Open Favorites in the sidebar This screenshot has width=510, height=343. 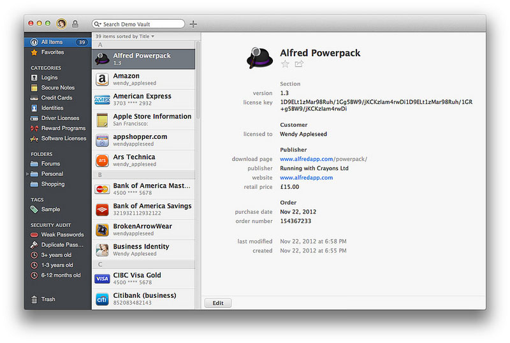(52, 52)
